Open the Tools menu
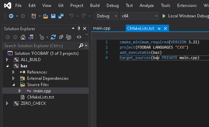The width and height of the screenshot is (209, 127). (x=165, y=6)
